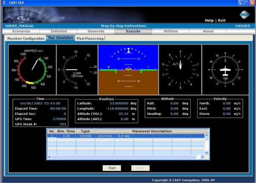Screen dimensions: 256x183
Task: Switch to Post Processing tab
Action: point(90,39)
